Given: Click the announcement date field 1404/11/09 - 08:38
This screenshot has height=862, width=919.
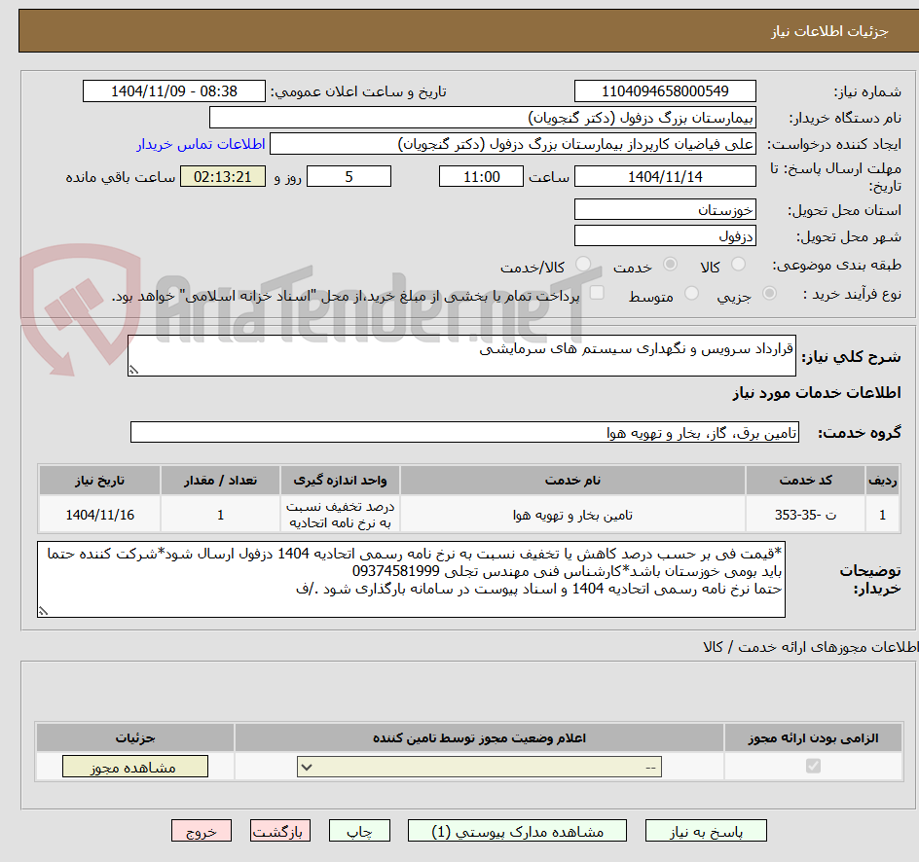Looking at the screenshot, I should pyautogui.click(x=174, y=91).
